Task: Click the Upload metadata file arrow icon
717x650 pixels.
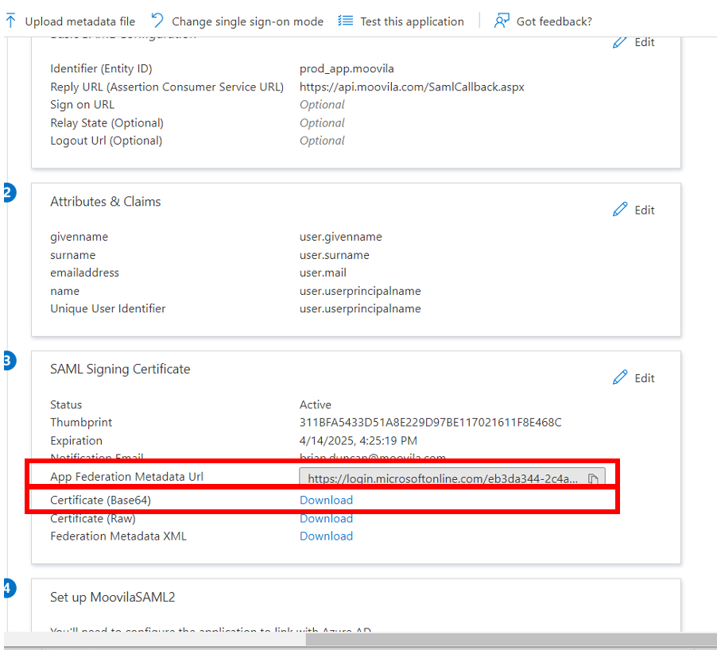Action: tap(11, 21)
